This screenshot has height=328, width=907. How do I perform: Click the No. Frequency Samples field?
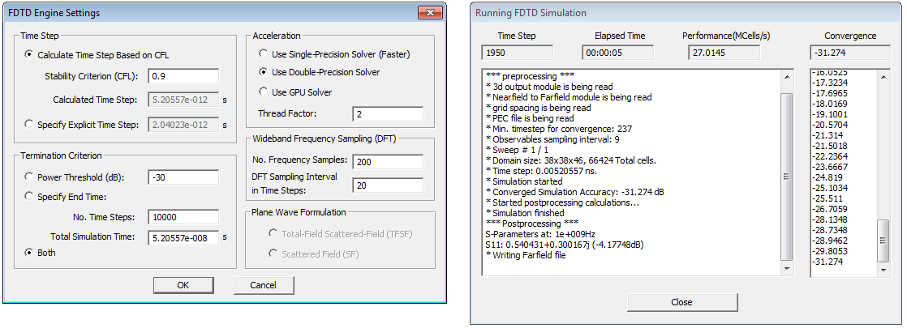pos(388,162)
